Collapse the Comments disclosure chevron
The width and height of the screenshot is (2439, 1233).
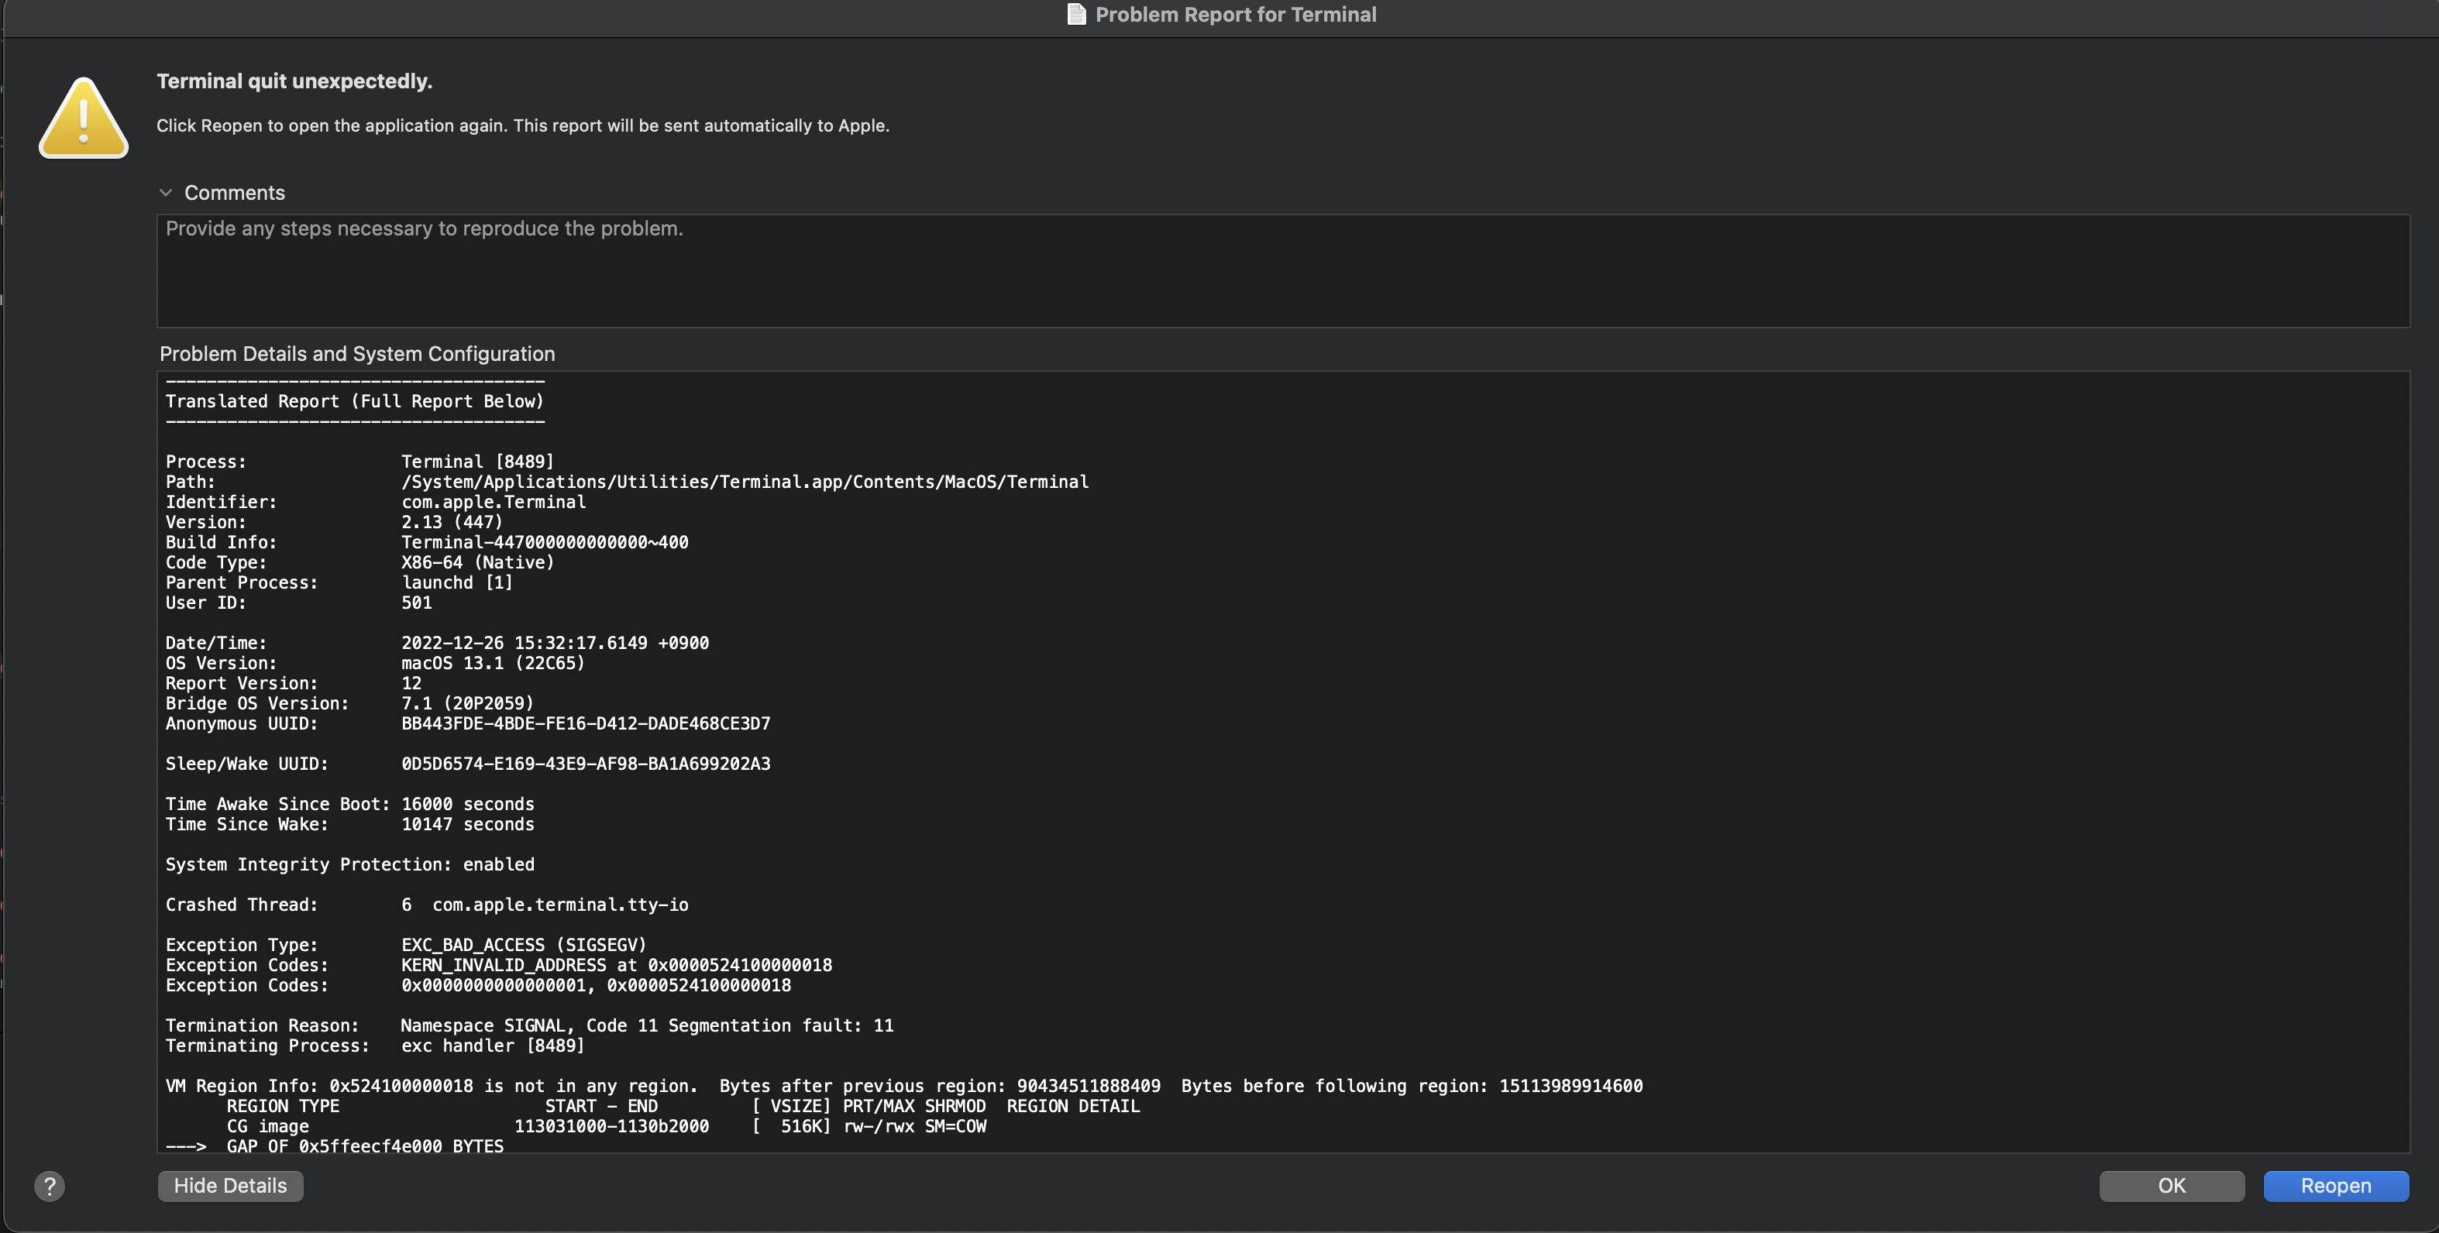tap(166, 193)
